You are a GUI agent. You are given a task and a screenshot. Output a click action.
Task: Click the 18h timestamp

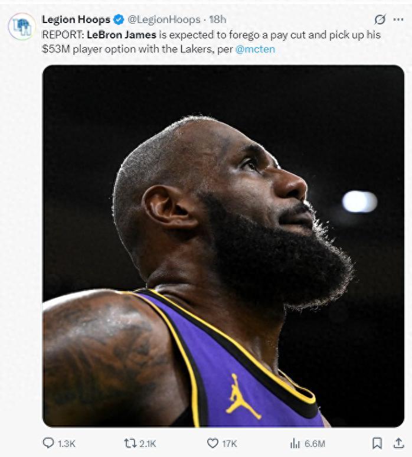click(x=218, y=20)
